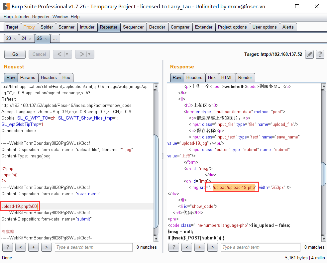Click Request pane scroll up arrow

tap(156, 86)
